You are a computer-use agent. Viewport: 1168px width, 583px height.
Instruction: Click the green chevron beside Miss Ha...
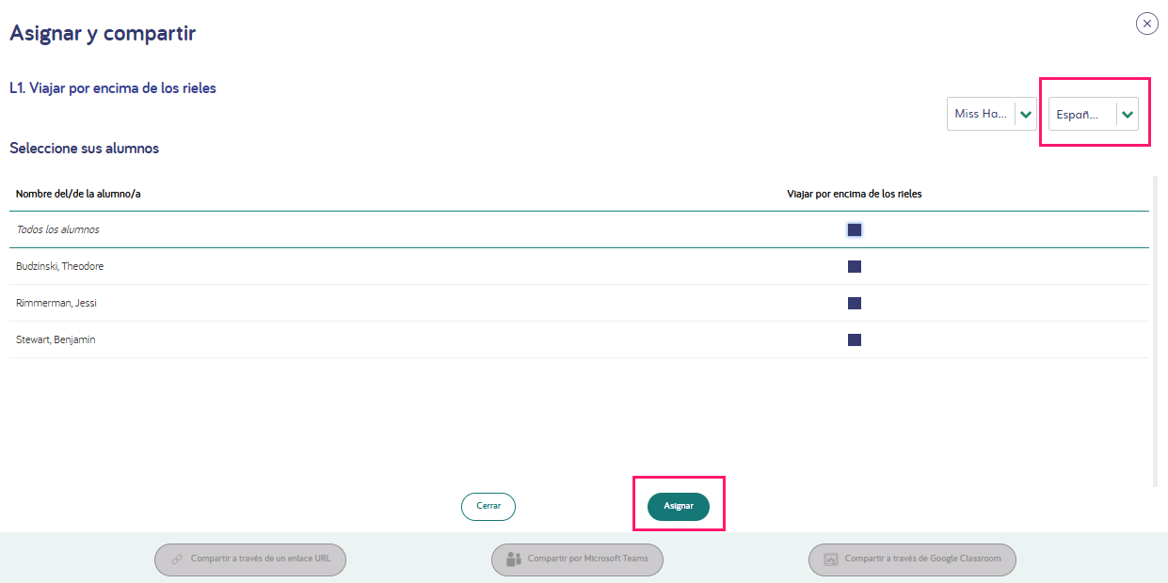point(1026,114)
